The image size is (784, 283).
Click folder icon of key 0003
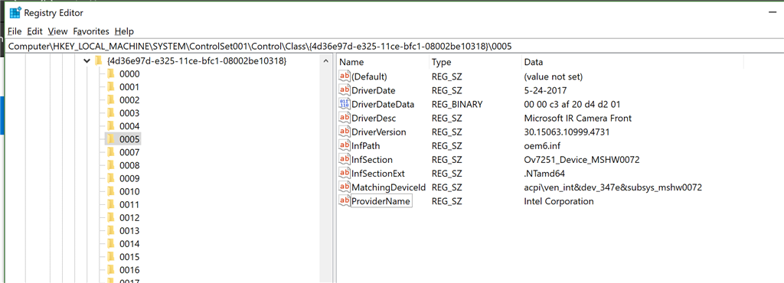[111, 112]
